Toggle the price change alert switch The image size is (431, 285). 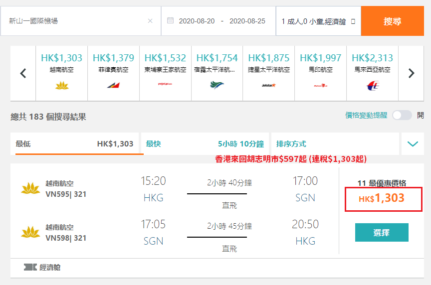pyautogui.click(x=402, y=115)
